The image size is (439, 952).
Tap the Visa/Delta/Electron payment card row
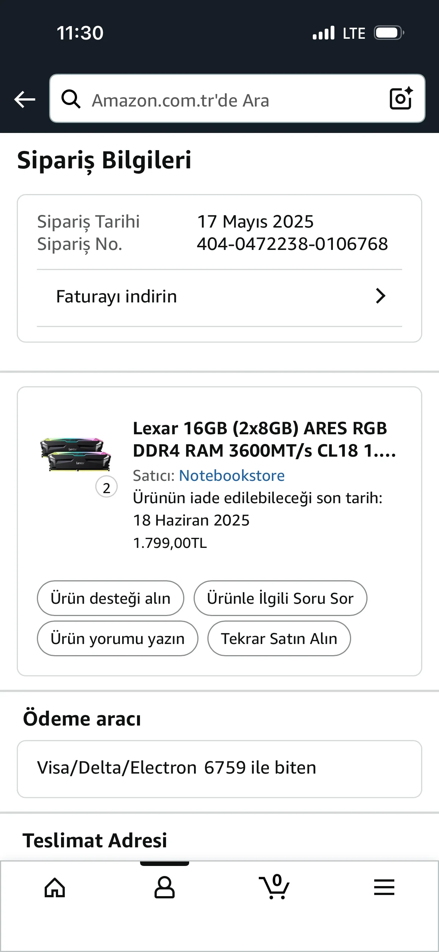coord(219,769)
